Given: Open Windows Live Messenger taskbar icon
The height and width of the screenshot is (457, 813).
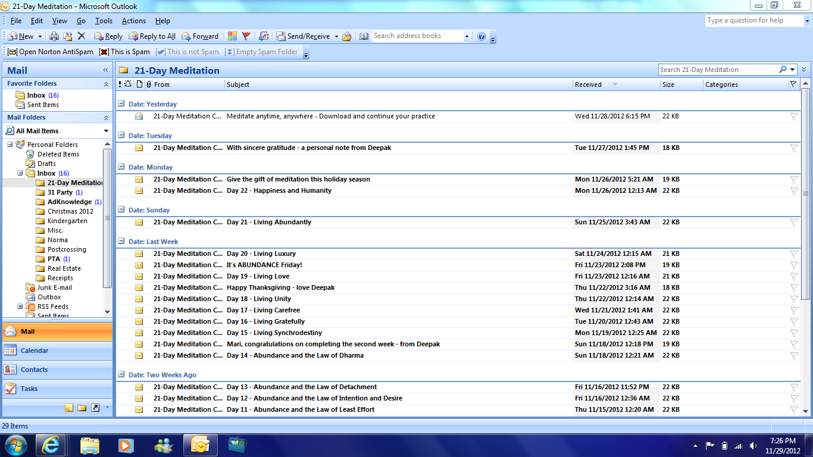Looking at the screenshot, I should click(163, 445).
